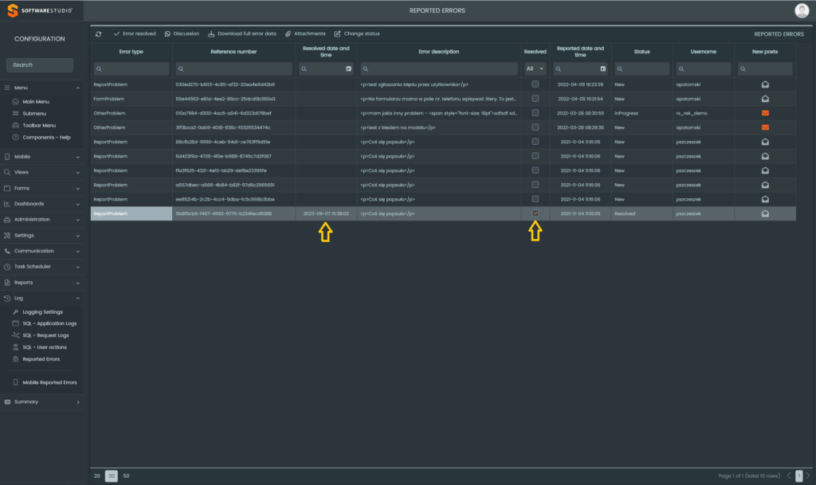This screenshot has width=816, height=485.
Task: Set page size to 50 rows
Action: point(126,475)
